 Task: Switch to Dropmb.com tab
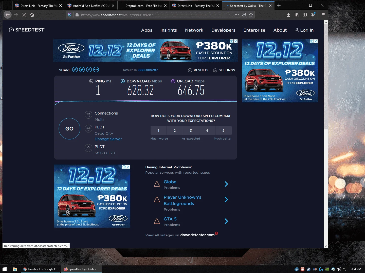(143, 6)
